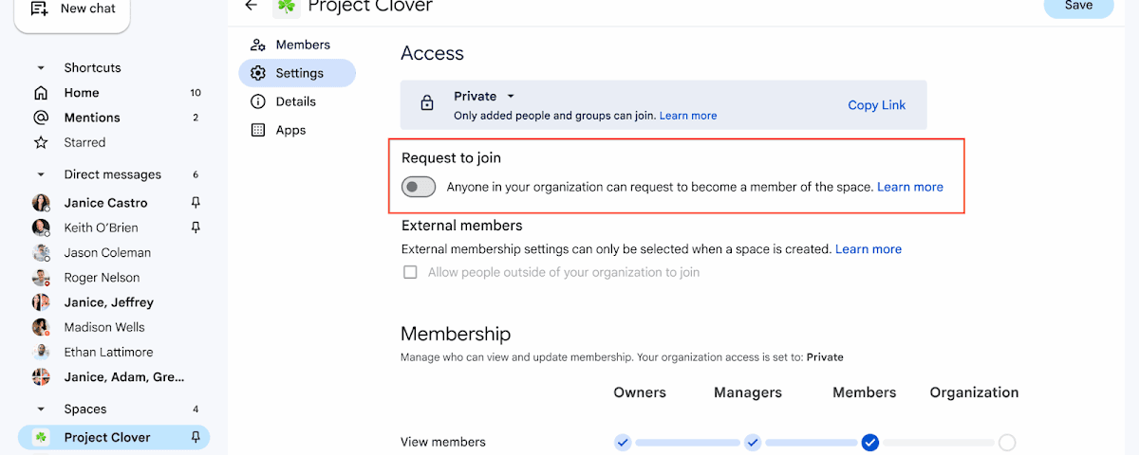Collapse the Direct messages section

tap(41, 174)
